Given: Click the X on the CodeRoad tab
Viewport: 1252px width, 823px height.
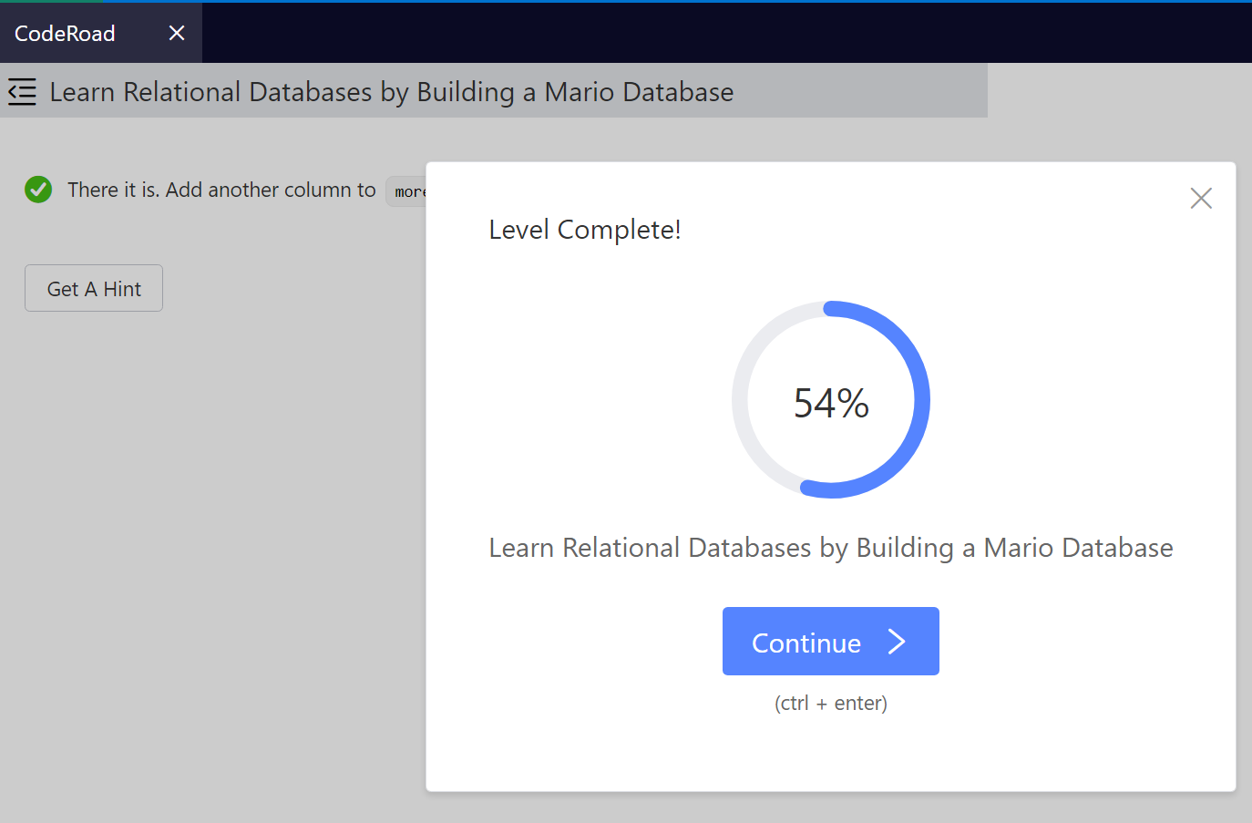Looking at the screenshot, I should (176, 33).
